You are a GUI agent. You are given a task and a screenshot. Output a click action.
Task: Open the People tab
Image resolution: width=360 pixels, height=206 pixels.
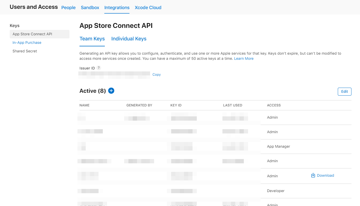(68, 8)
